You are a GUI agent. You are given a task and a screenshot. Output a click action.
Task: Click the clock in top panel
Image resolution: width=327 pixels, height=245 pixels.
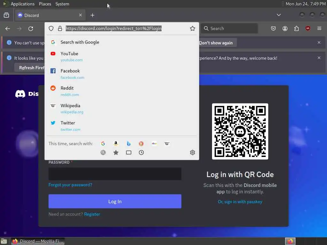(306, 4)
